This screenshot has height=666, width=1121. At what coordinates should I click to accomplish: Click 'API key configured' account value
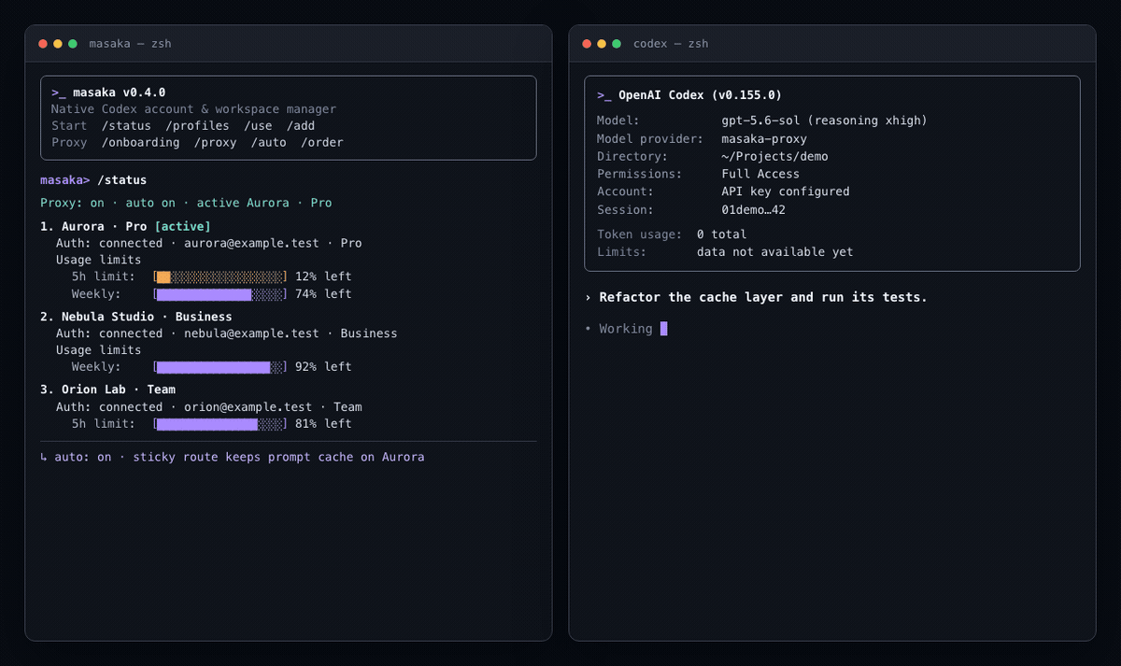click(x=786, y=191)
